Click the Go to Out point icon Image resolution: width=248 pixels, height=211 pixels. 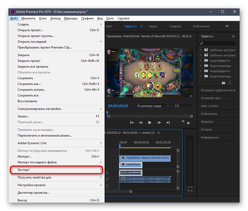[168, 122]
